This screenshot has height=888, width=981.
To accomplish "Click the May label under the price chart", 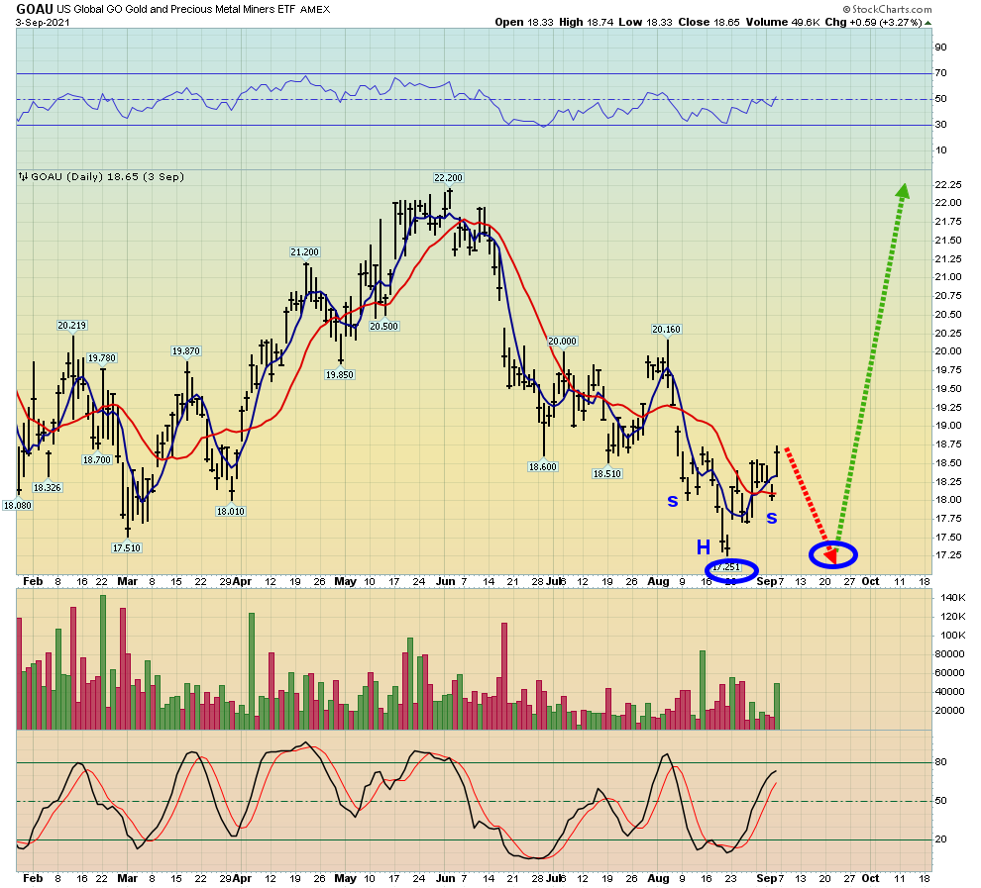I will [x=346, y=581].
